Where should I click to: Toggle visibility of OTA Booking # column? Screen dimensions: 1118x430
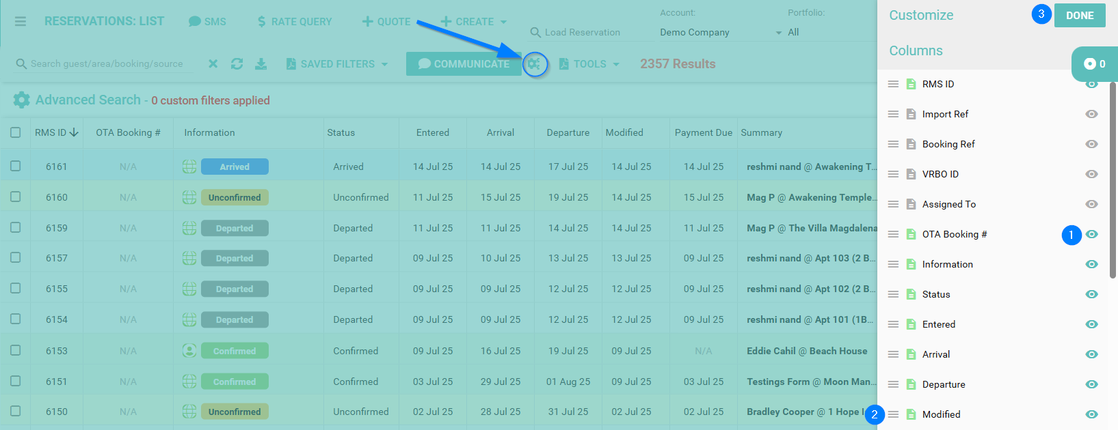(1092, 234)
